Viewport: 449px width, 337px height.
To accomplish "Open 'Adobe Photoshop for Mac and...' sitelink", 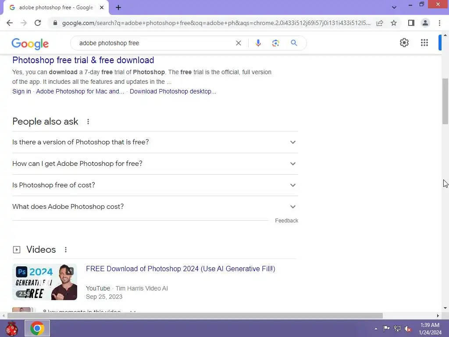I will [80, 91].
